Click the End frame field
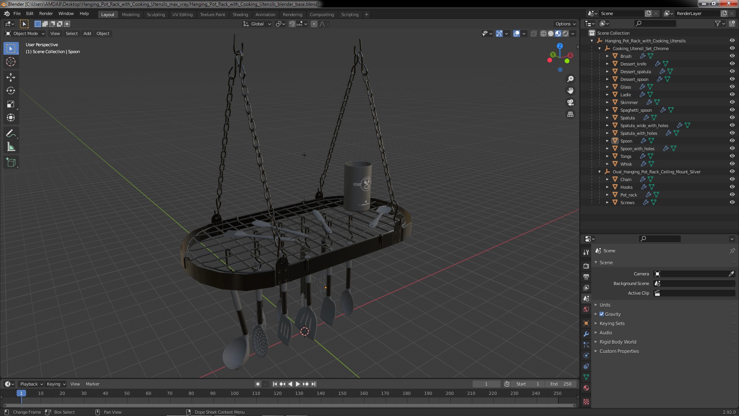 tap(561, 384)
